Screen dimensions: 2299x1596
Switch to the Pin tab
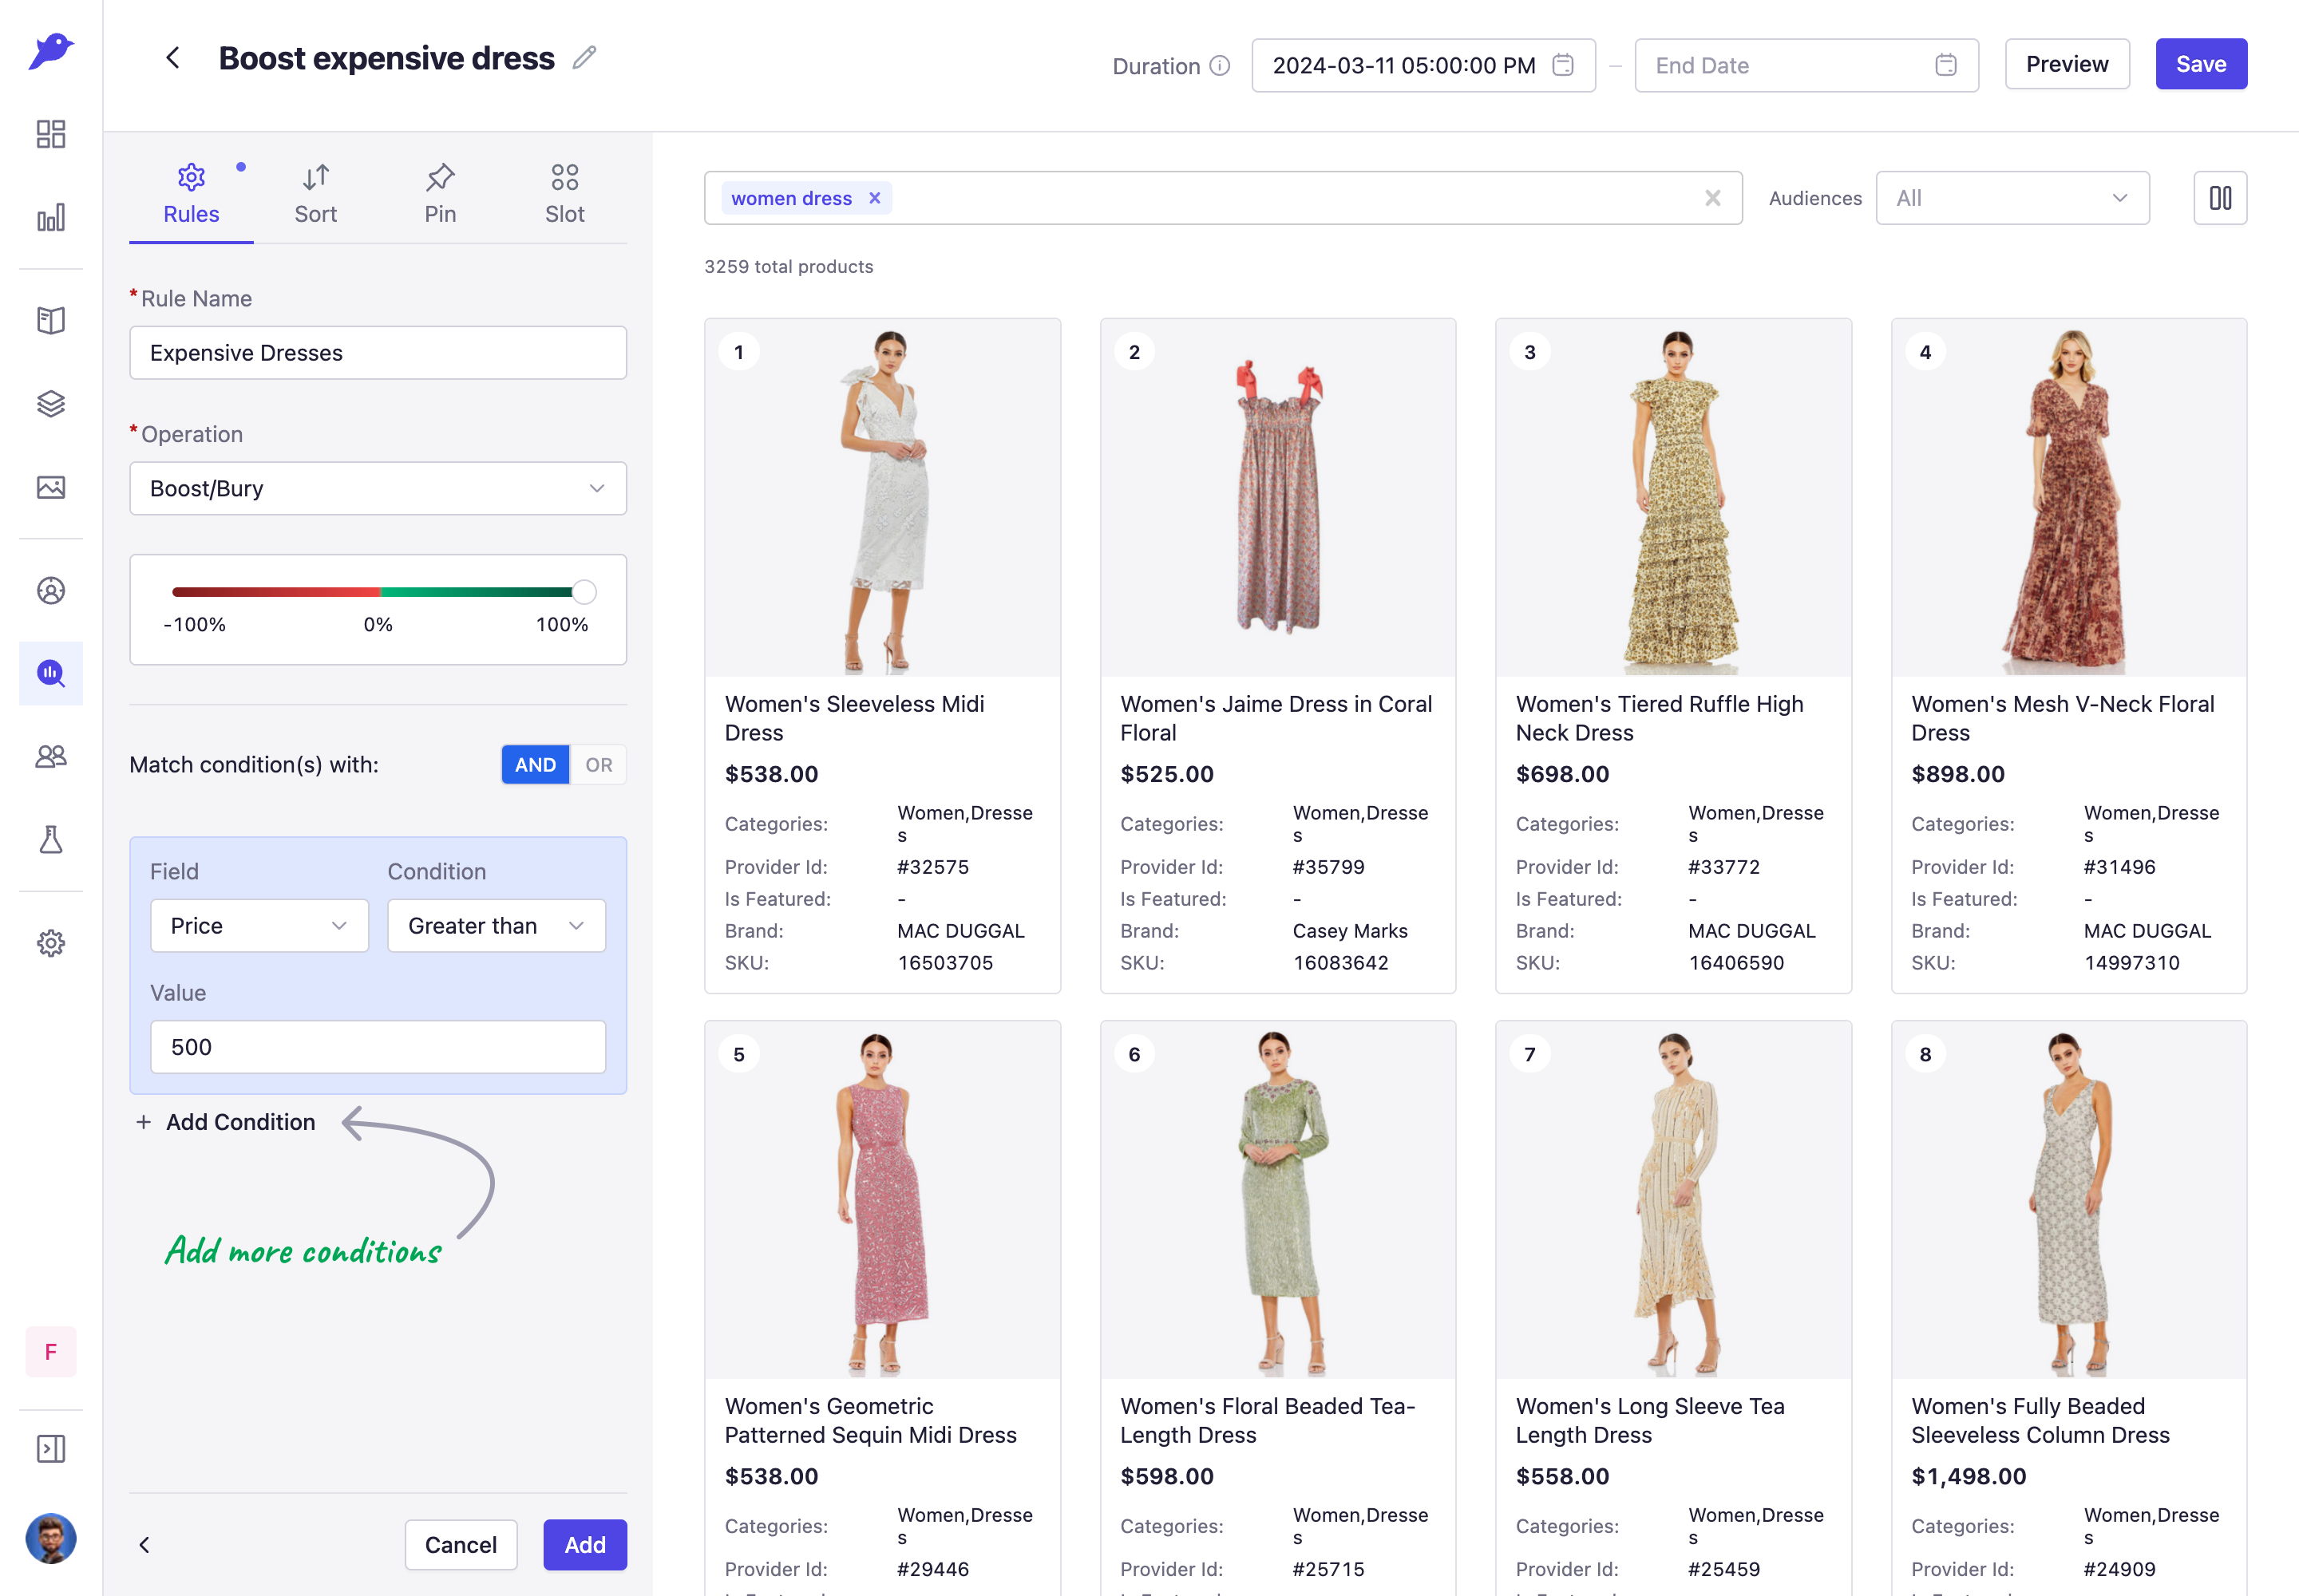[440, 195]
